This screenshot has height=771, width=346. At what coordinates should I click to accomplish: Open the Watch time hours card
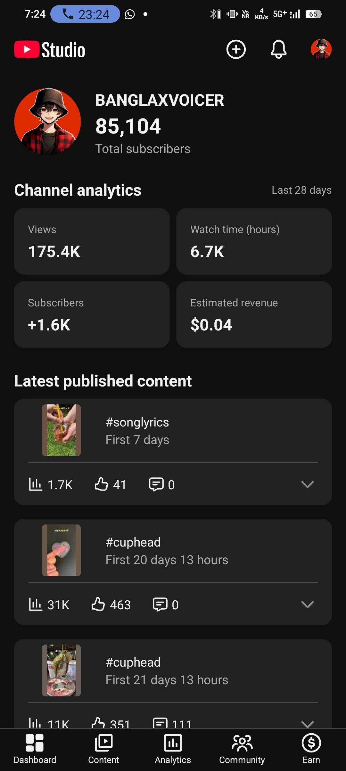point(254,241)
